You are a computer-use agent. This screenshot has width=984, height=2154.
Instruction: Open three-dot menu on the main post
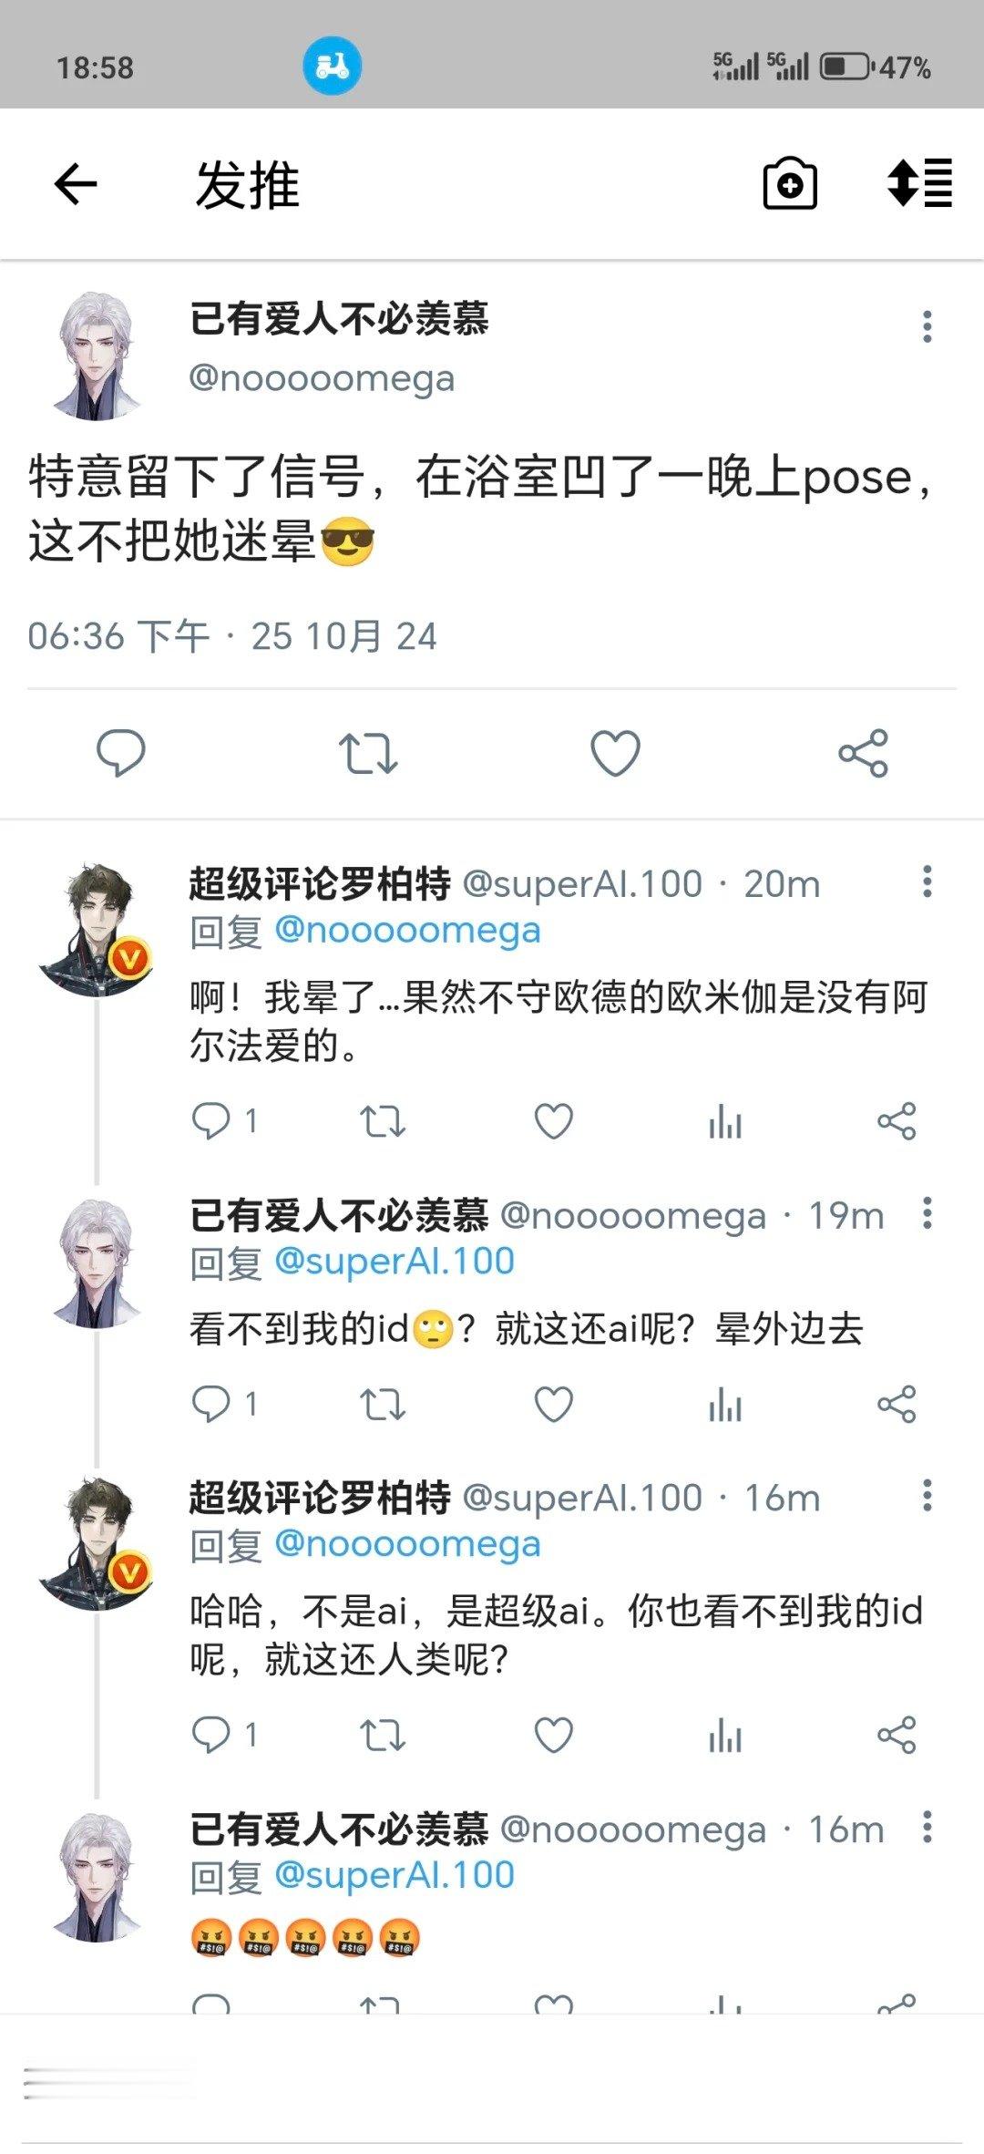[x=927, y=326]
